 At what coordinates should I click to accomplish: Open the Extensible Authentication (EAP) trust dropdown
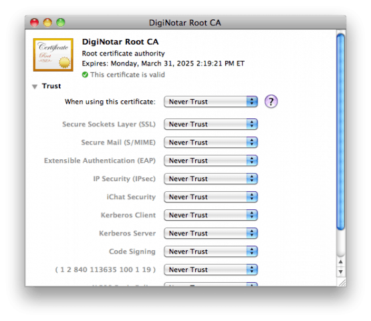211,160
